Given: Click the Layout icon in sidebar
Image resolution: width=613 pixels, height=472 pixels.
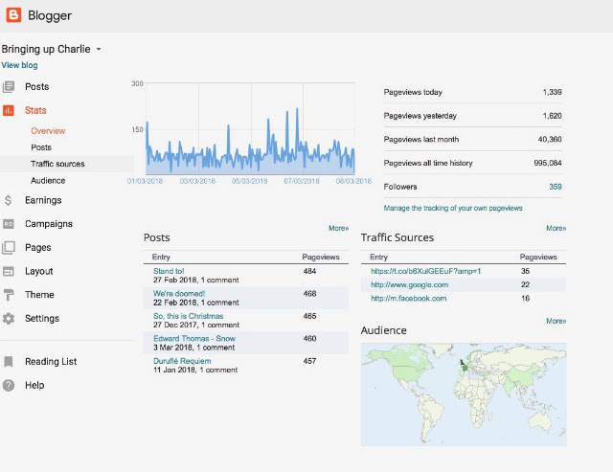Looking at the screenshot, I should pos(9,271).
